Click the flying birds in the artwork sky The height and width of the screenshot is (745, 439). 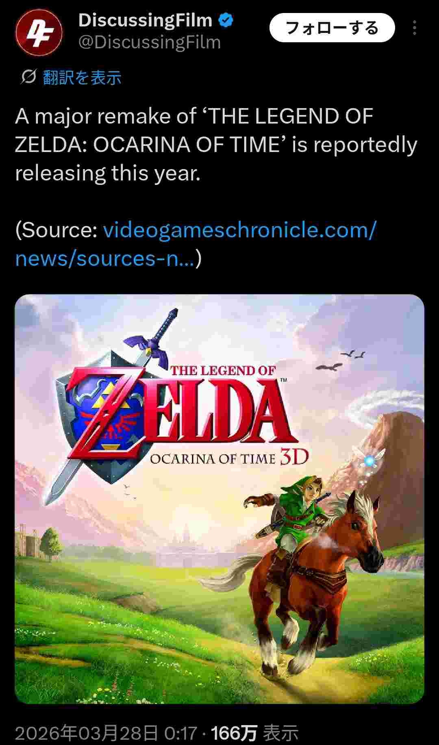pyautogui.click(x=341, y=361)
